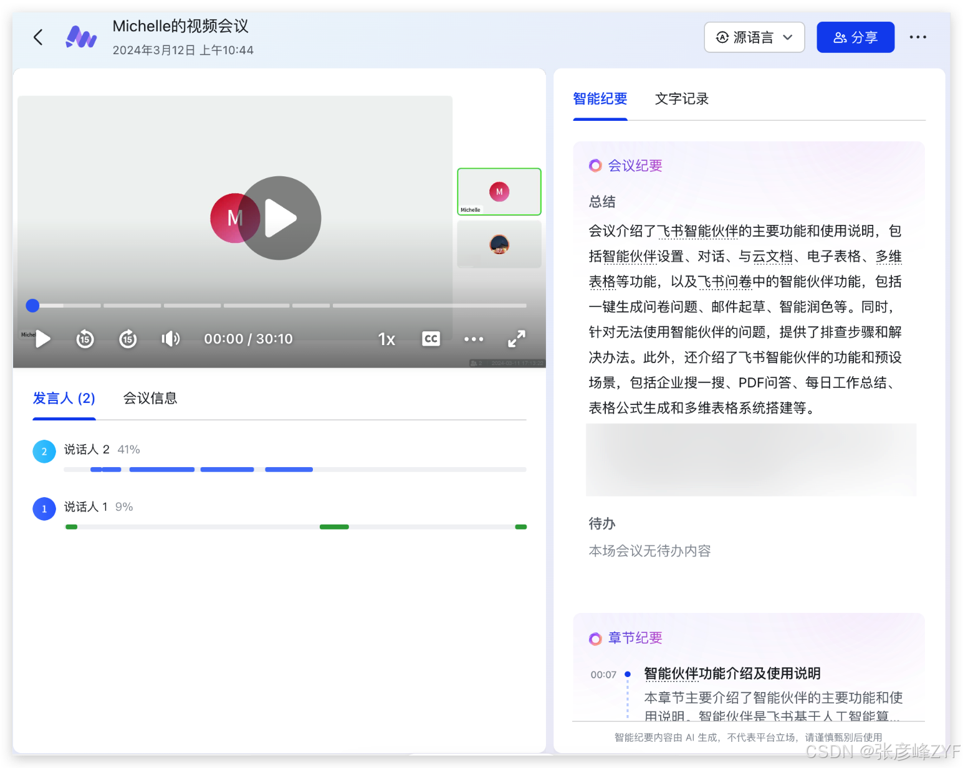963x768 pixels.
Task: Click the 本场会议无待办内容 text
Action: click(x=649, y=551)
